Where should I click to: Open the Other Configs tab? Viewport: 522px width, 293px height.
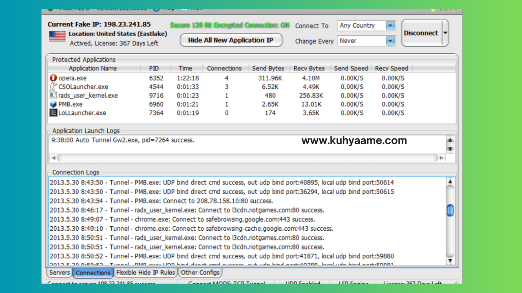200,273
